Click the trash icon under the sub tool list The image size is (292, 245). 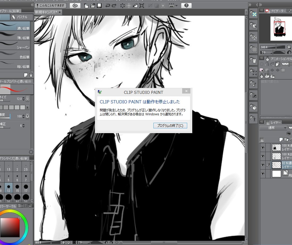point(31,75)
